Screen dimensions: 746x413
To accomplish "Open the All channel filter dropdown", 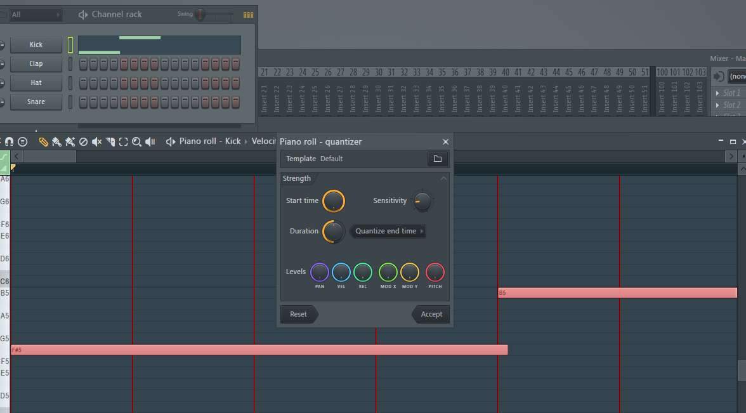I will (36, 14).
